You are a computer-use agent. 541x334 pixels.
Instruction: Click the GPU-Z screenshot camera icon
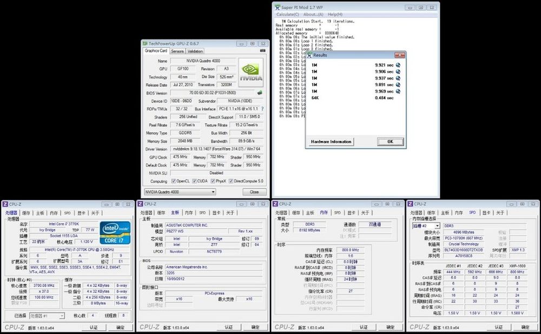coord(262,51)
